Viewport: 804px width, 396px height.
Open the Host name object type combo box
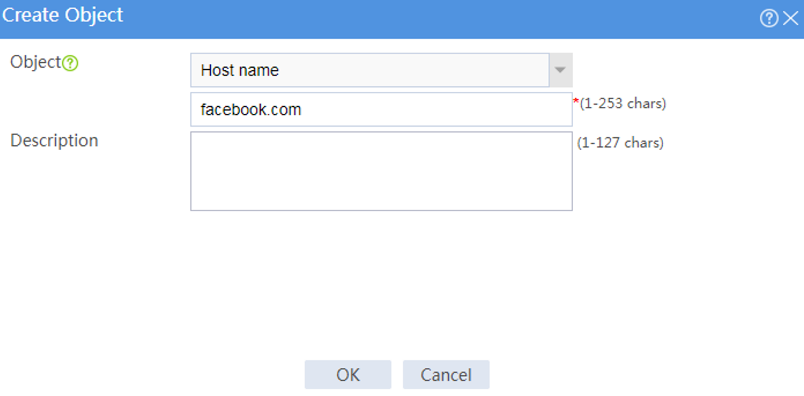pos(381,70)
